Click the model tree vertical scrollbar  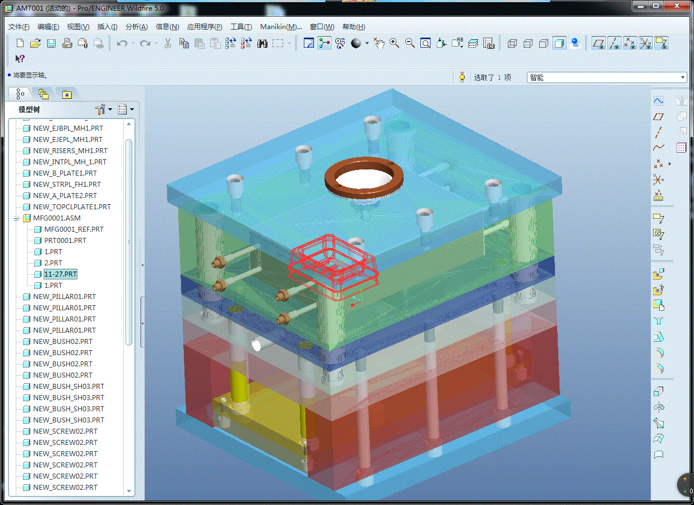(x=129, y=241)
